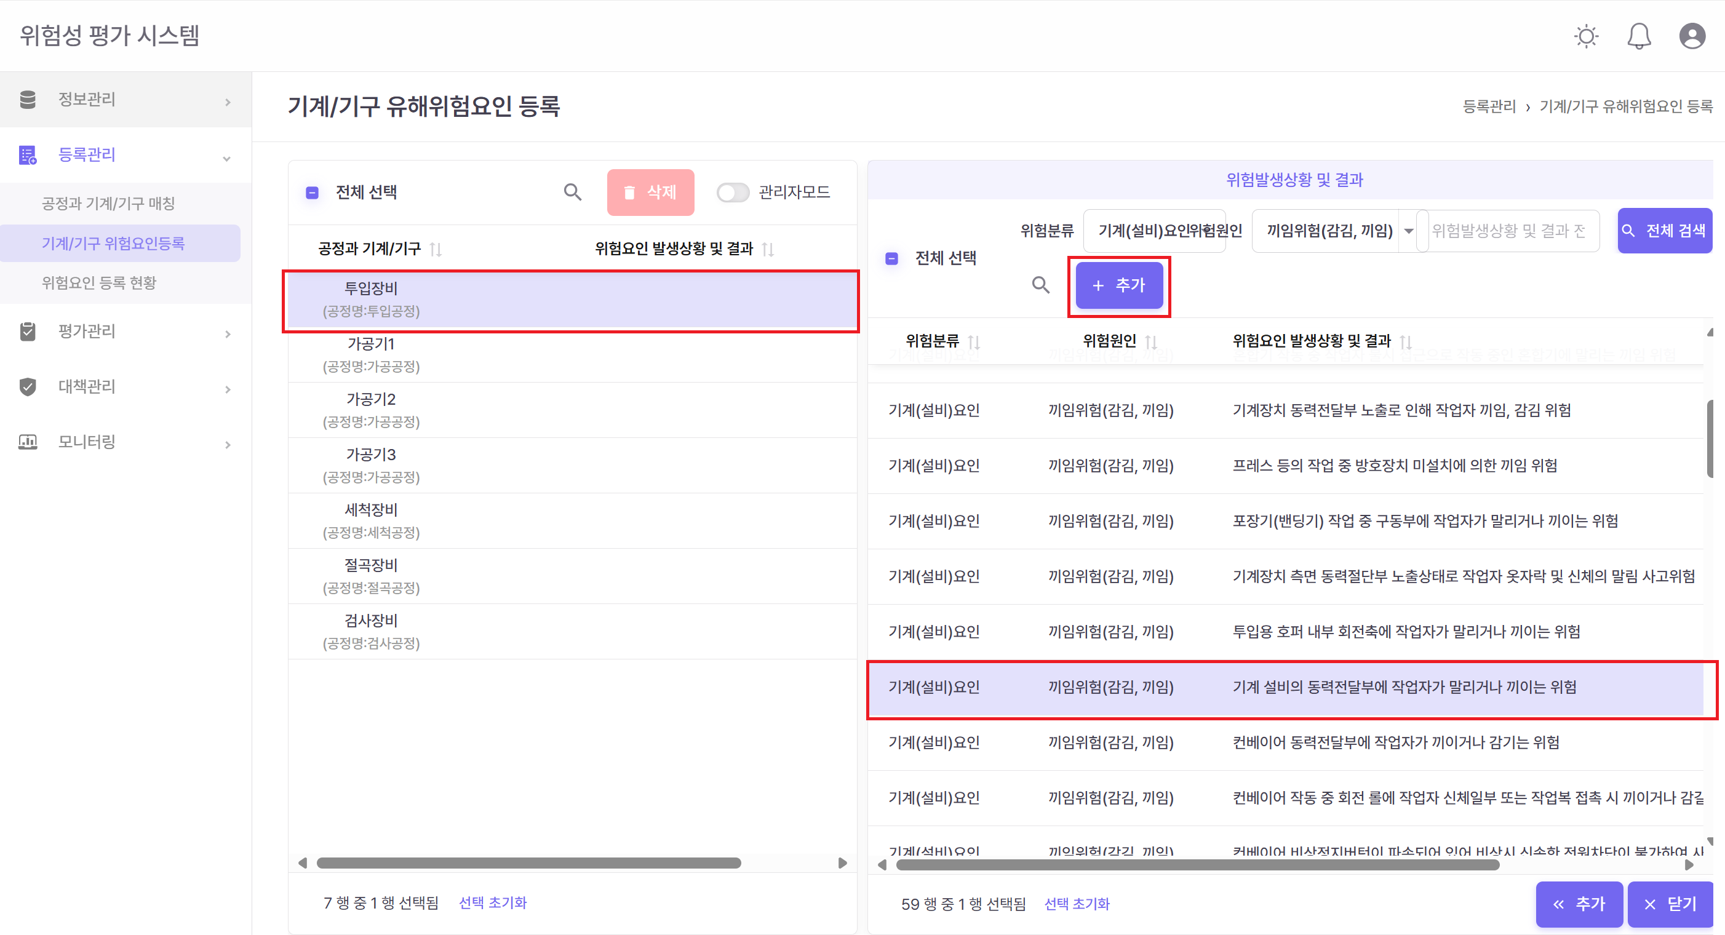Screen dimensions: 1725x935
Task: Check the 전체 선택 checkbox in right panel
Action: click(x=891, y=258)
